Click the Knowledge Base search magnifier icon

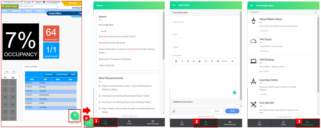[316, 12]
